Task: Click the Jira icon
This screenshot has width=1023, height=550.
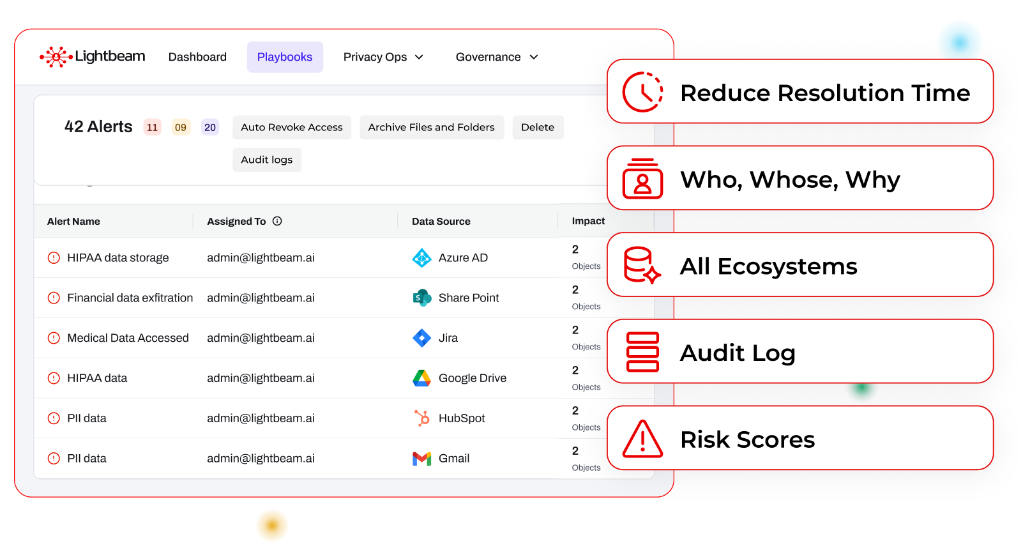Action: click(421, 338)
